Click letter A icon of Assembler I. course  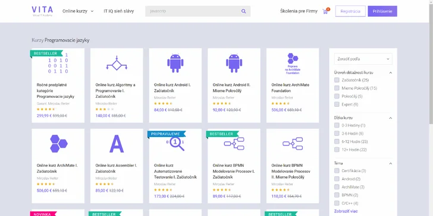tap(117, 144)
